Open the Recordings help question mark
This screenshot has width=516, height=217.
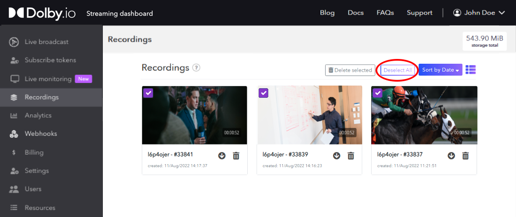pyautogui.click(x=197, y=68)
